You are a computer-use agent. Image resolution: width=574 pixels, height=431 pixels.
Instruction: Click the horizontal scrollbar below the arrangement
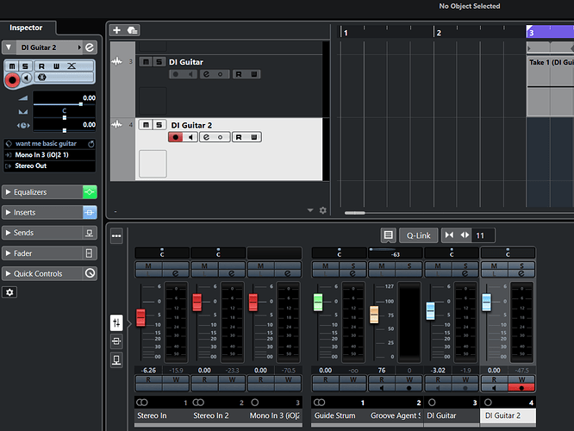coord(355,213)
